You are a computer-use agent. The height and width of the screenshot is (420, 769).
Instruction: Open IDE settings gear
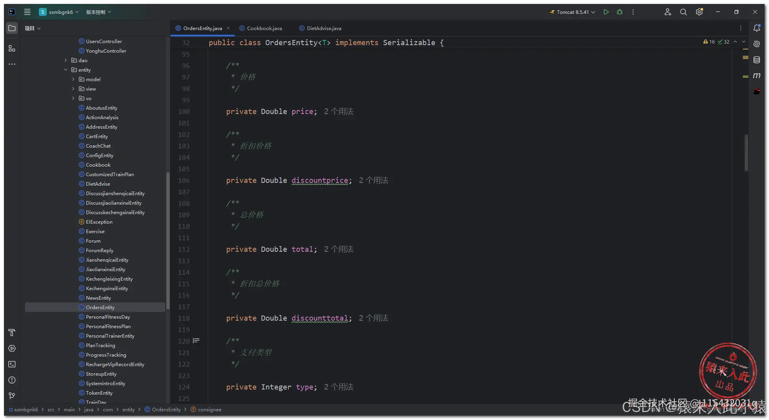699,12
